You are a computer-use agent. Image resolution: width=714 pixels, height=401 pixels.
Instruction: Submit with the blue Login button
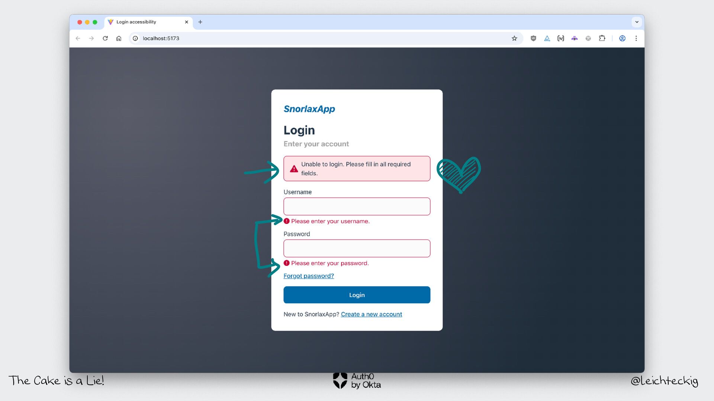click(357, 295)
